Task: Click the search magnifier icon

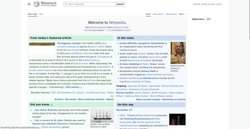Action: (66, 4)
